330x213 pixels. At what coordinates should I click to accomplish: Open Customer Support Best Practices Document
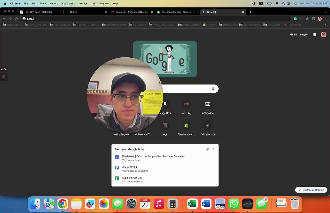click(x=165, y=158)
